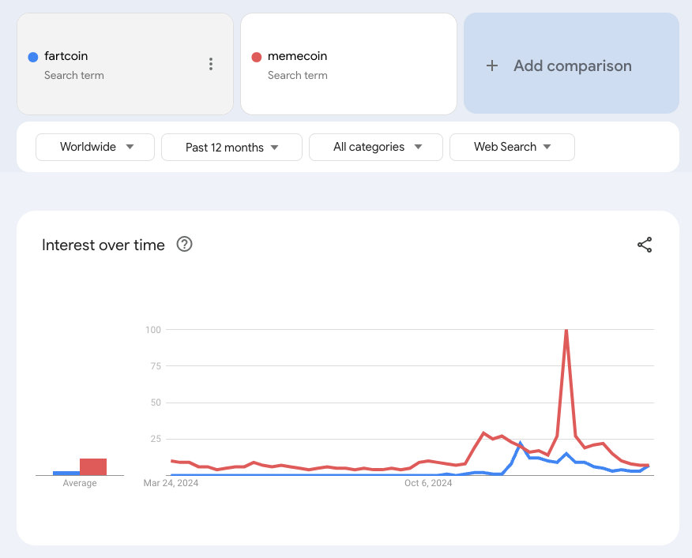
Task: Click 'Search term' text under memecoin
Action: [298, 76]
